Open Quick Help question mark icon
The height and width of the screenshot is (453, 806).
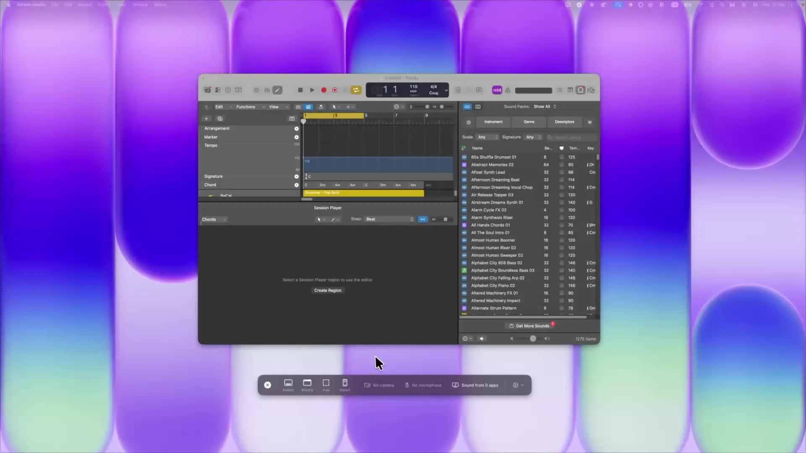point(228,90)
